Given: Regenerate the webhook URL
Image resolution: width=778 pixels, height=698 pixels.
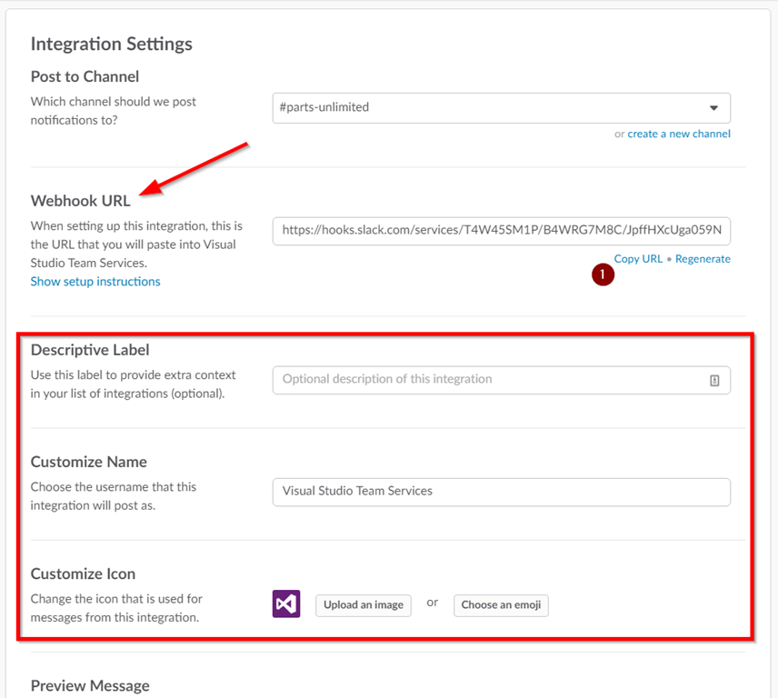Looking at the screenshot, I should pyautogui.click(x=703, y=258).
